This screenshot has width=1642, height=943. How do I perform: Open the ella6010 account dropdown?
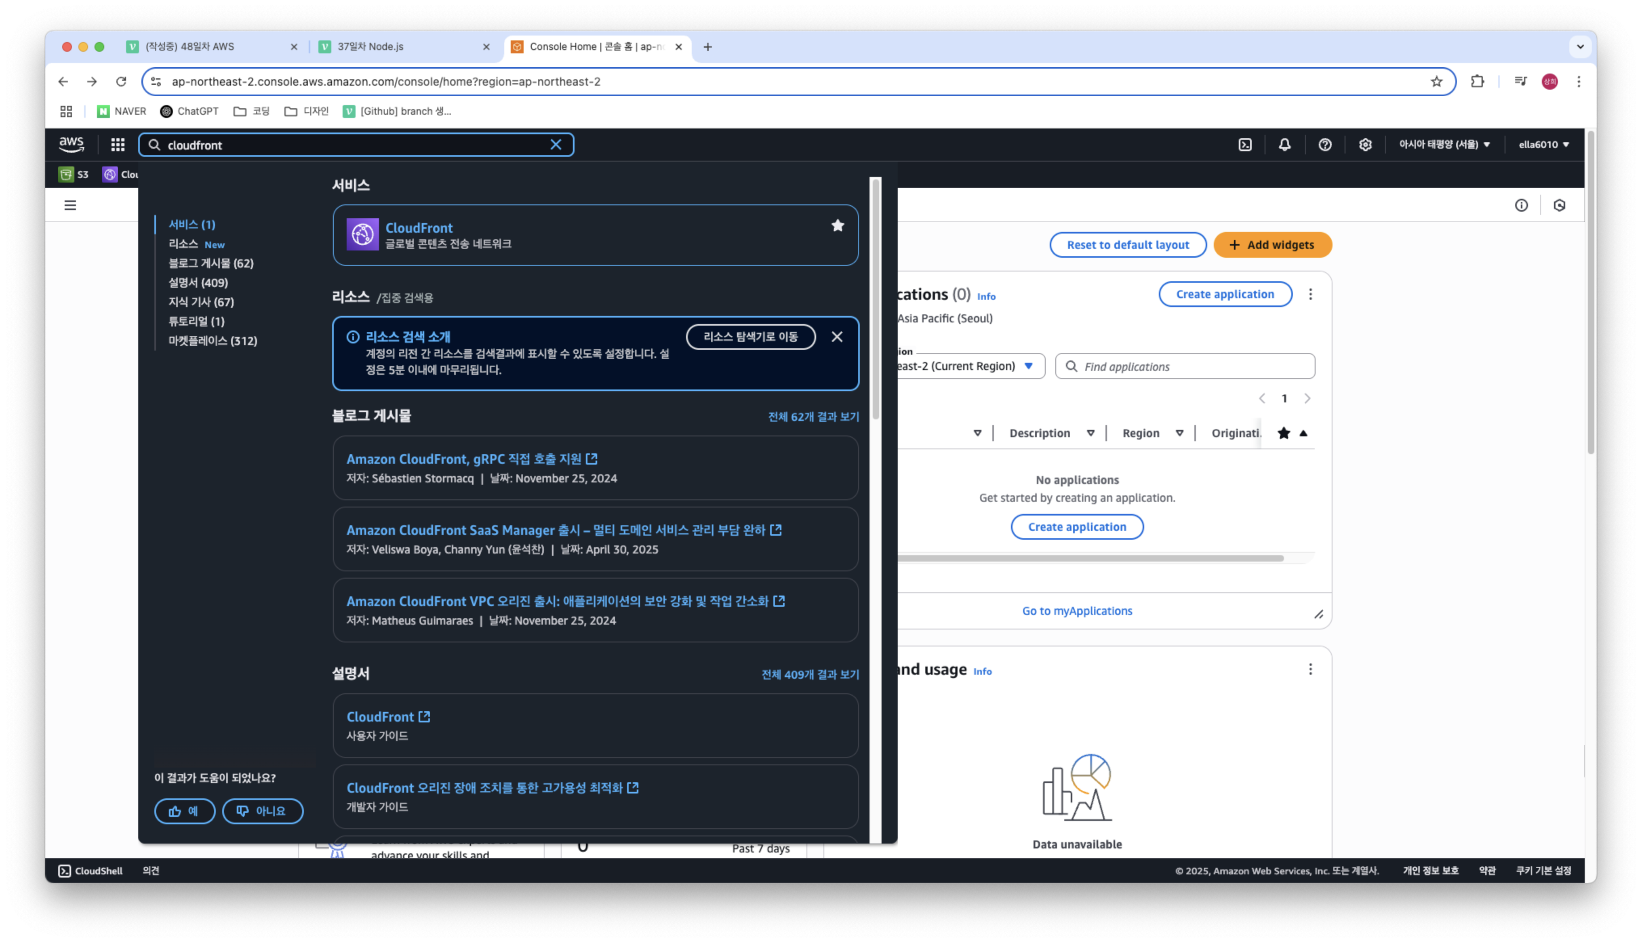tap(1543, 144)
